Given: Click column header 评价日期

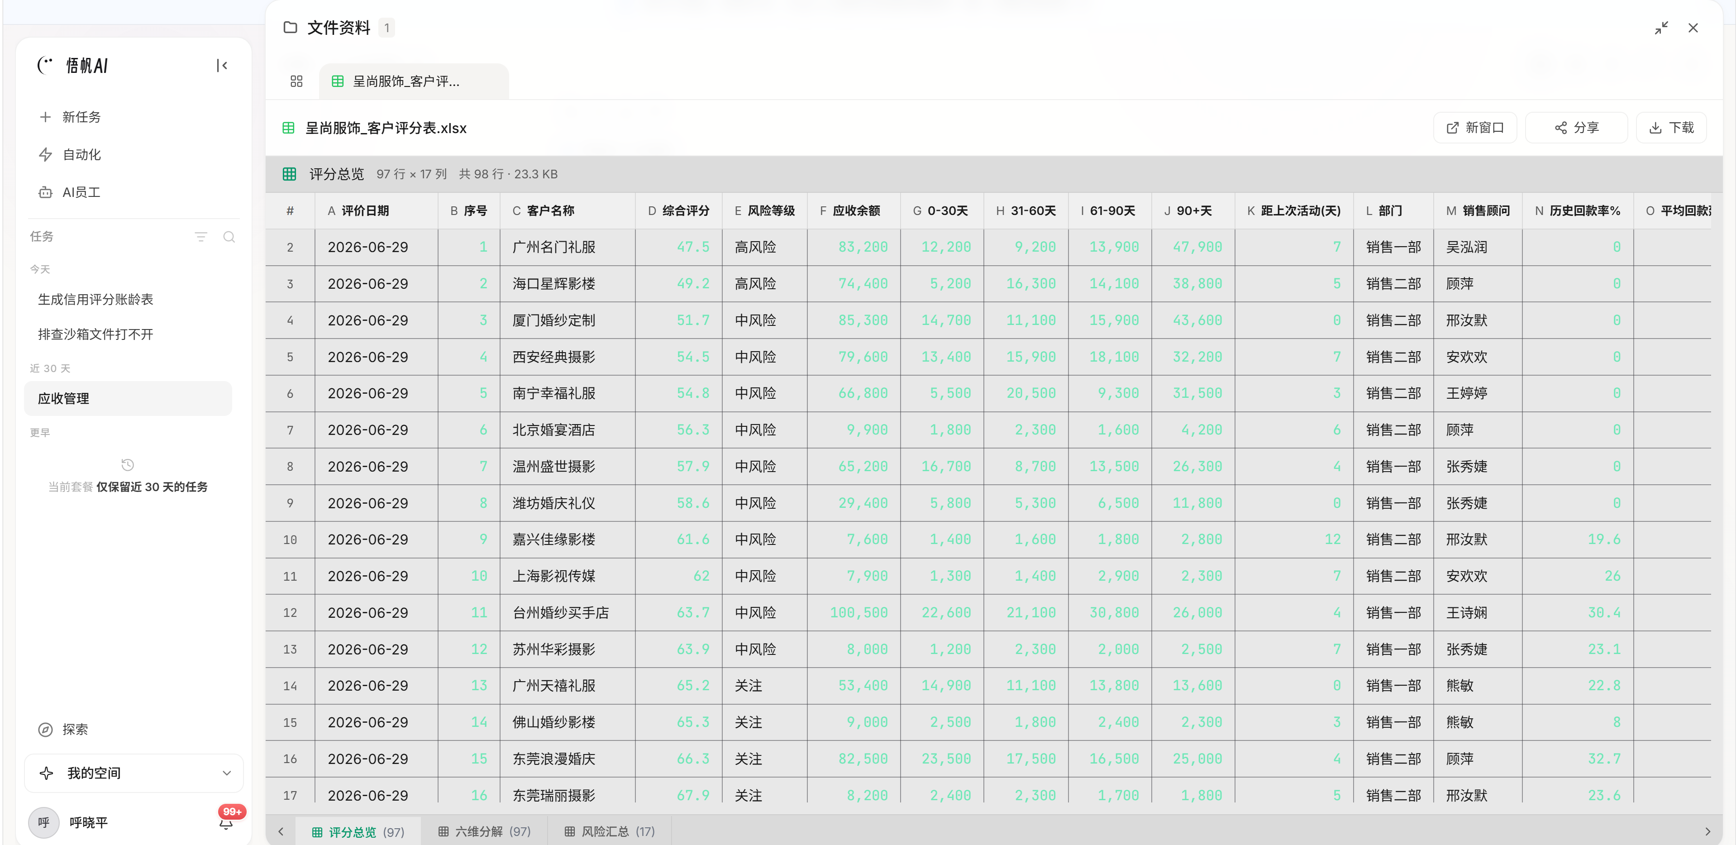Looking at the screenshot, I should point(376,211).
